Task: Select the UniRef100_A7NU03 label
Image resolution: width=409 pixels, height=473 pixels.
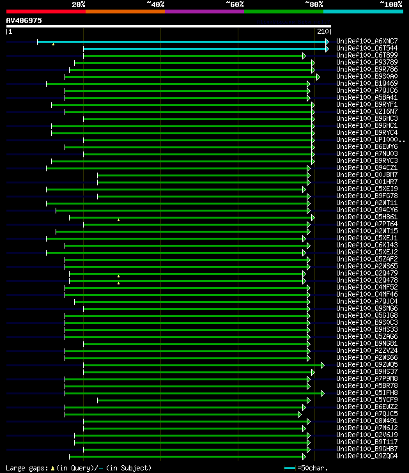Action: click(x=367, y=153)
